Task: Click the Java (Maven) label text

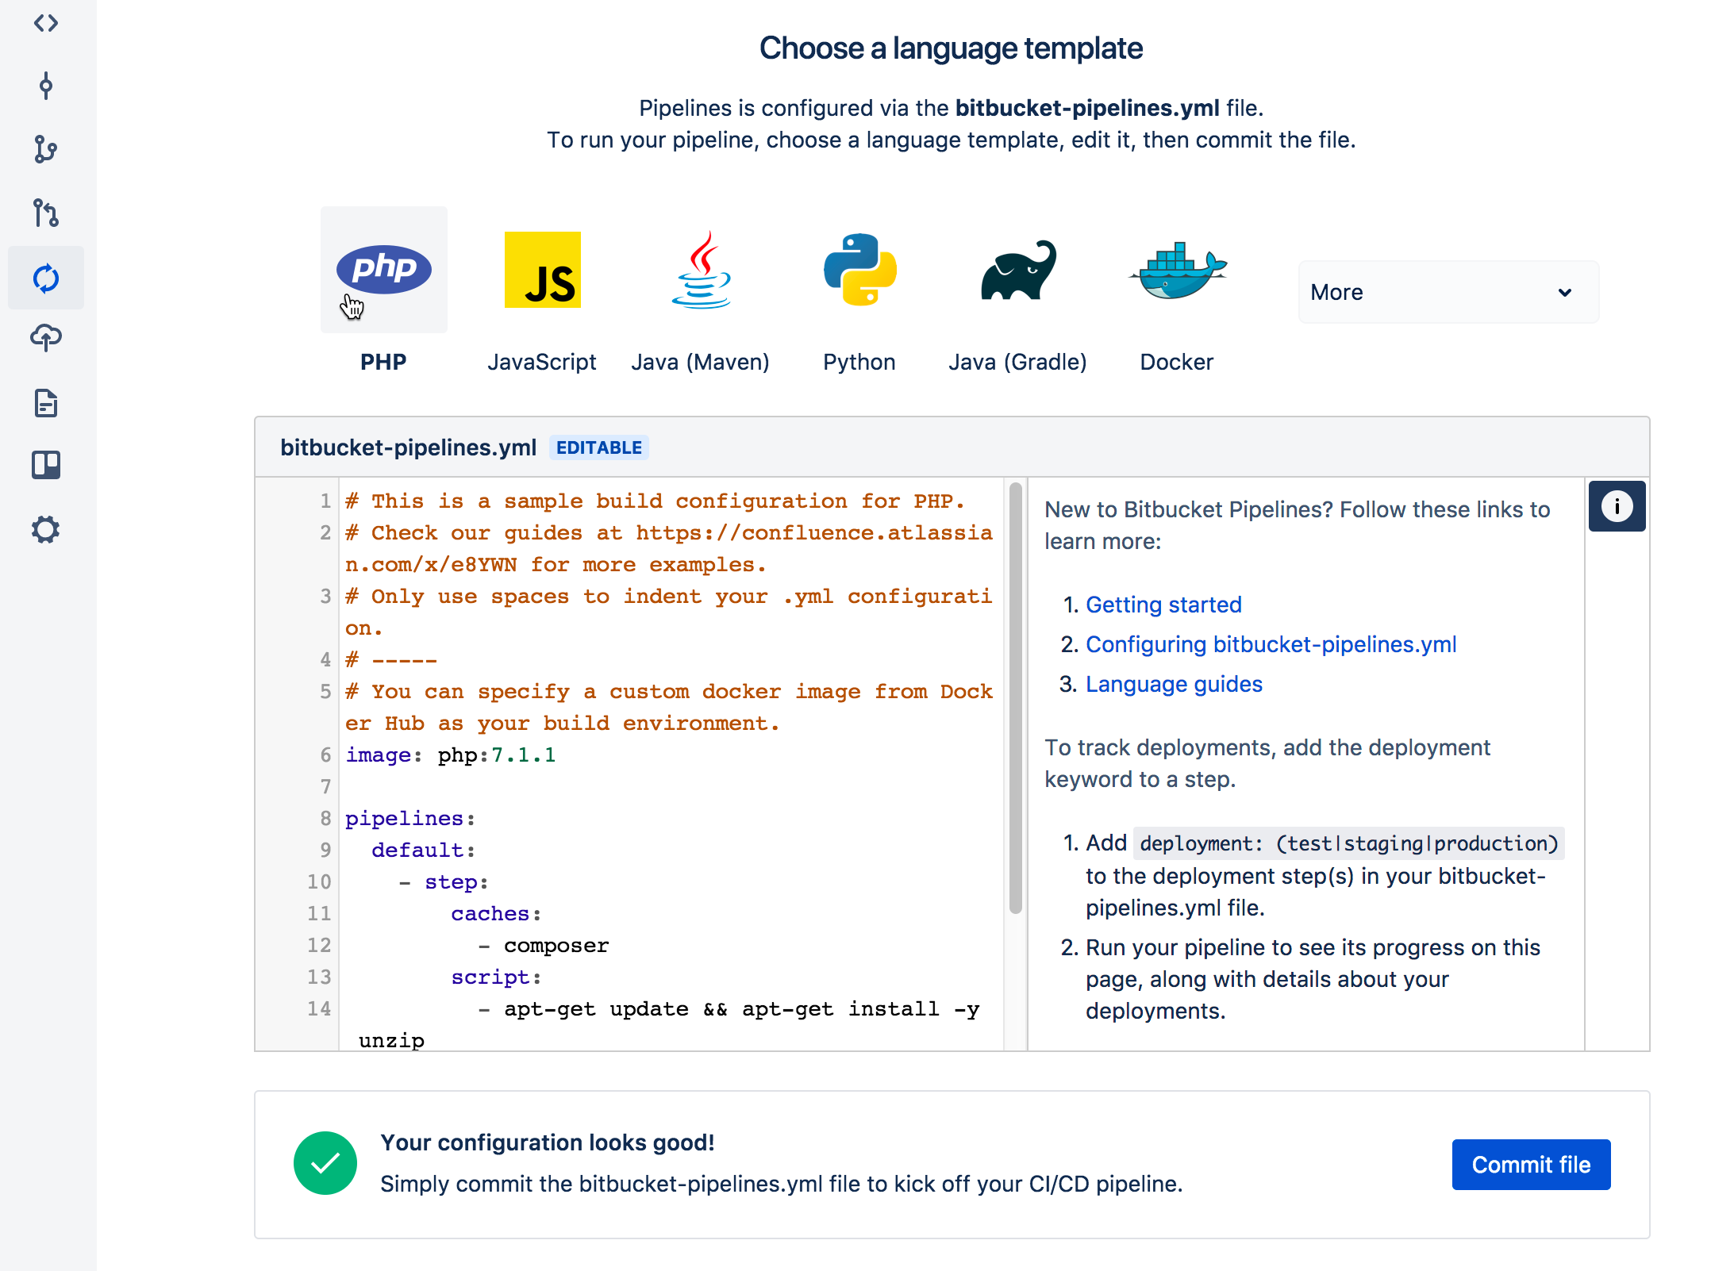Action: [x=701, y=362]
